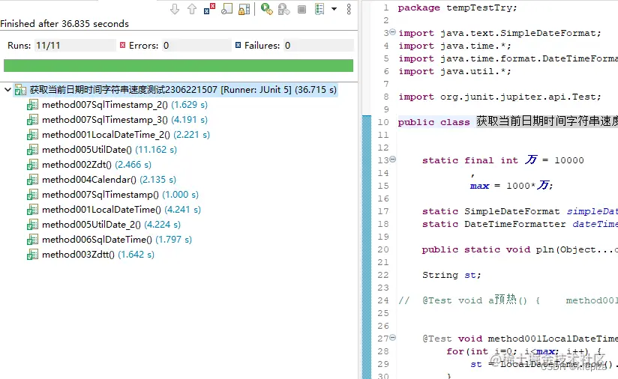The width and height of the screenshot is (618, 379).
Task: Collapse the method fold at line 27
Action: tap(392, 338)
